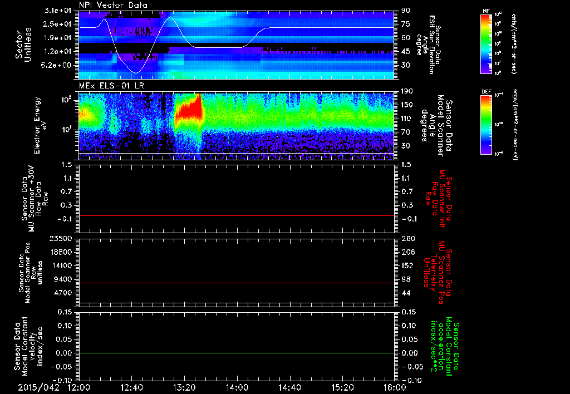Click the MEx ELS-01 LR panel title
Viewport: 570px width, 394px height.
click(111, 86)
